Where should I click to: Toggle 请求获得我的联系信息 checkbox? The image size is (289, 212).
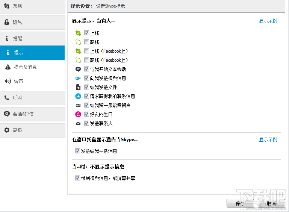[x=86, y=96]
